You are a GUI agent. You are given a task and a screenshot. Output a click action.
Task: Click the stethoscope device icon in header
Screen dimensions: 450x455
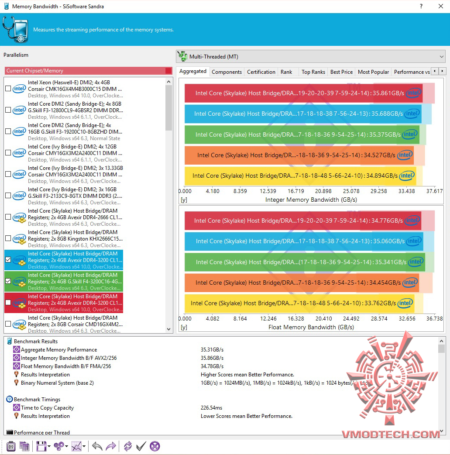15,29
